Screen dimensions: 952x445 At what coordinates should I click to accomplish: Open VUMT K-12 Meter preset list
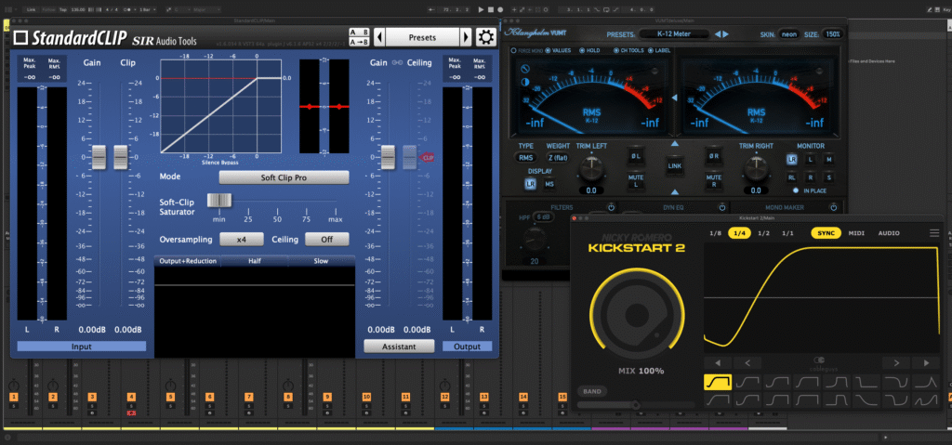pos(674,34)
